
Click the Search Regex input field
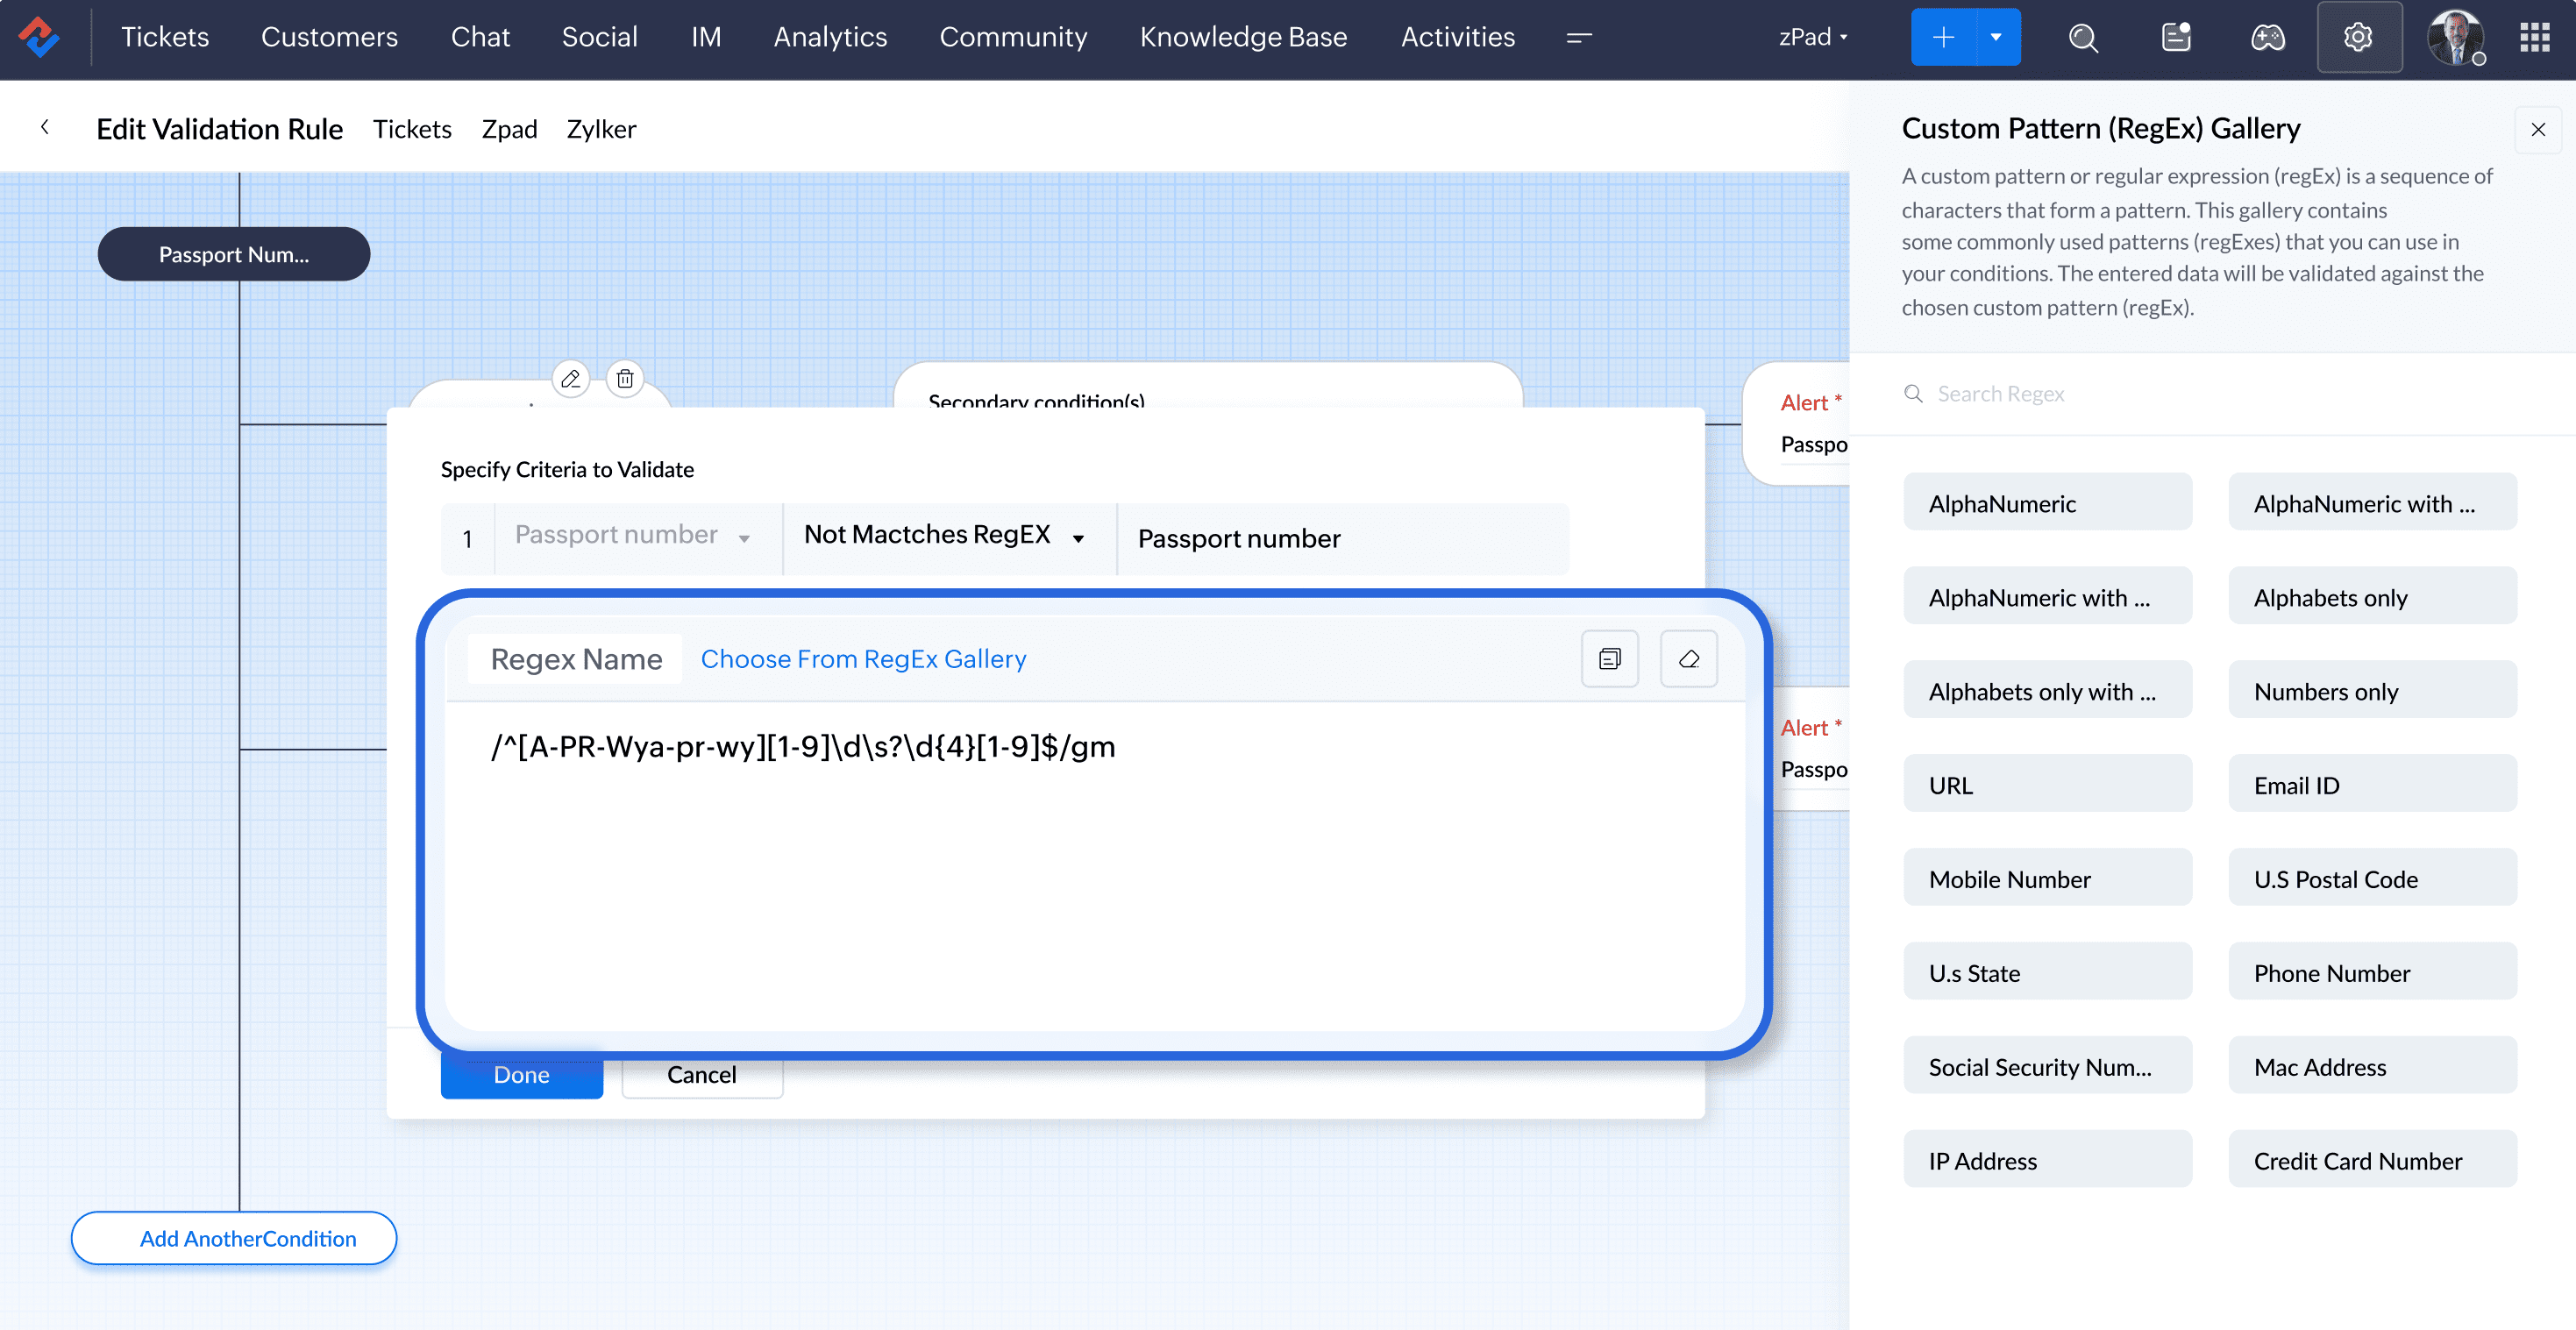(2200, 394)
